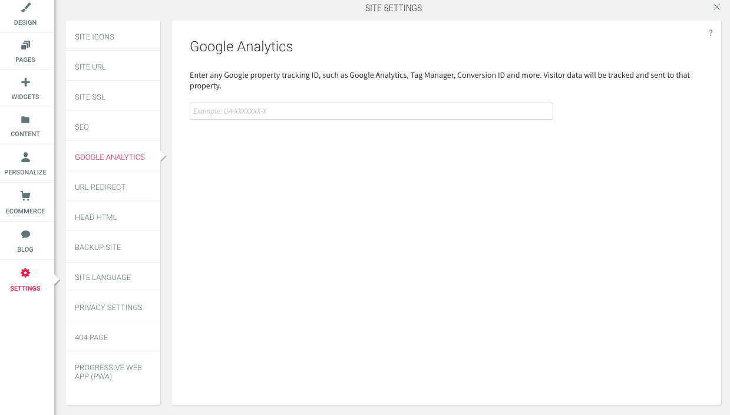Select Head HTML in the settings list

(113, 217)
